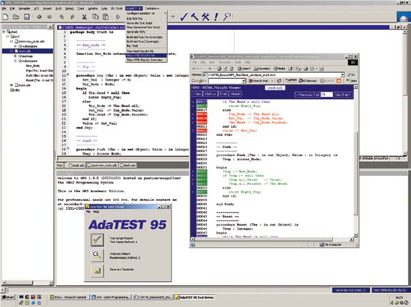Viewport: 411px width, 307px height.
Task: Click the run triangle icon in GPS toolbar
Action: pyautogui.click(x=118, y=17)
